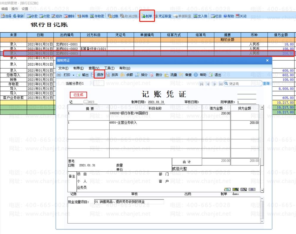Expand the 打印 print dropdown arrow
Viewport: 296px width, 234px height.
[x=73, y=75]
